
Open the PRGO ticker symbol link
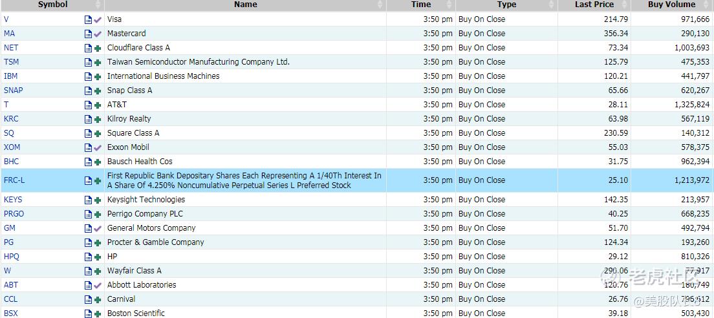pos(14,214)
